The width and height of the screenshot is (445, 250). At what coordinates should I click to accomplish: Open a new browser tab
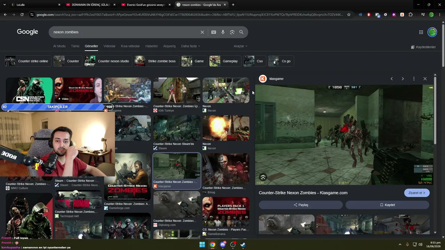click(x=233, y=5)
